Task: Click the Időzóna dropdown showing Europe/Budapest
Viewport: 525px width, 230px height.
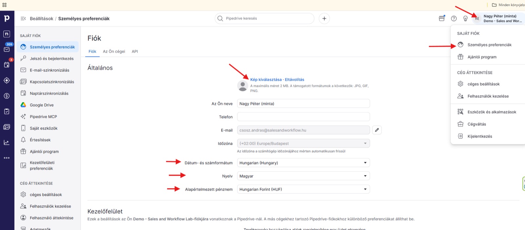Action: pos(303,143)
